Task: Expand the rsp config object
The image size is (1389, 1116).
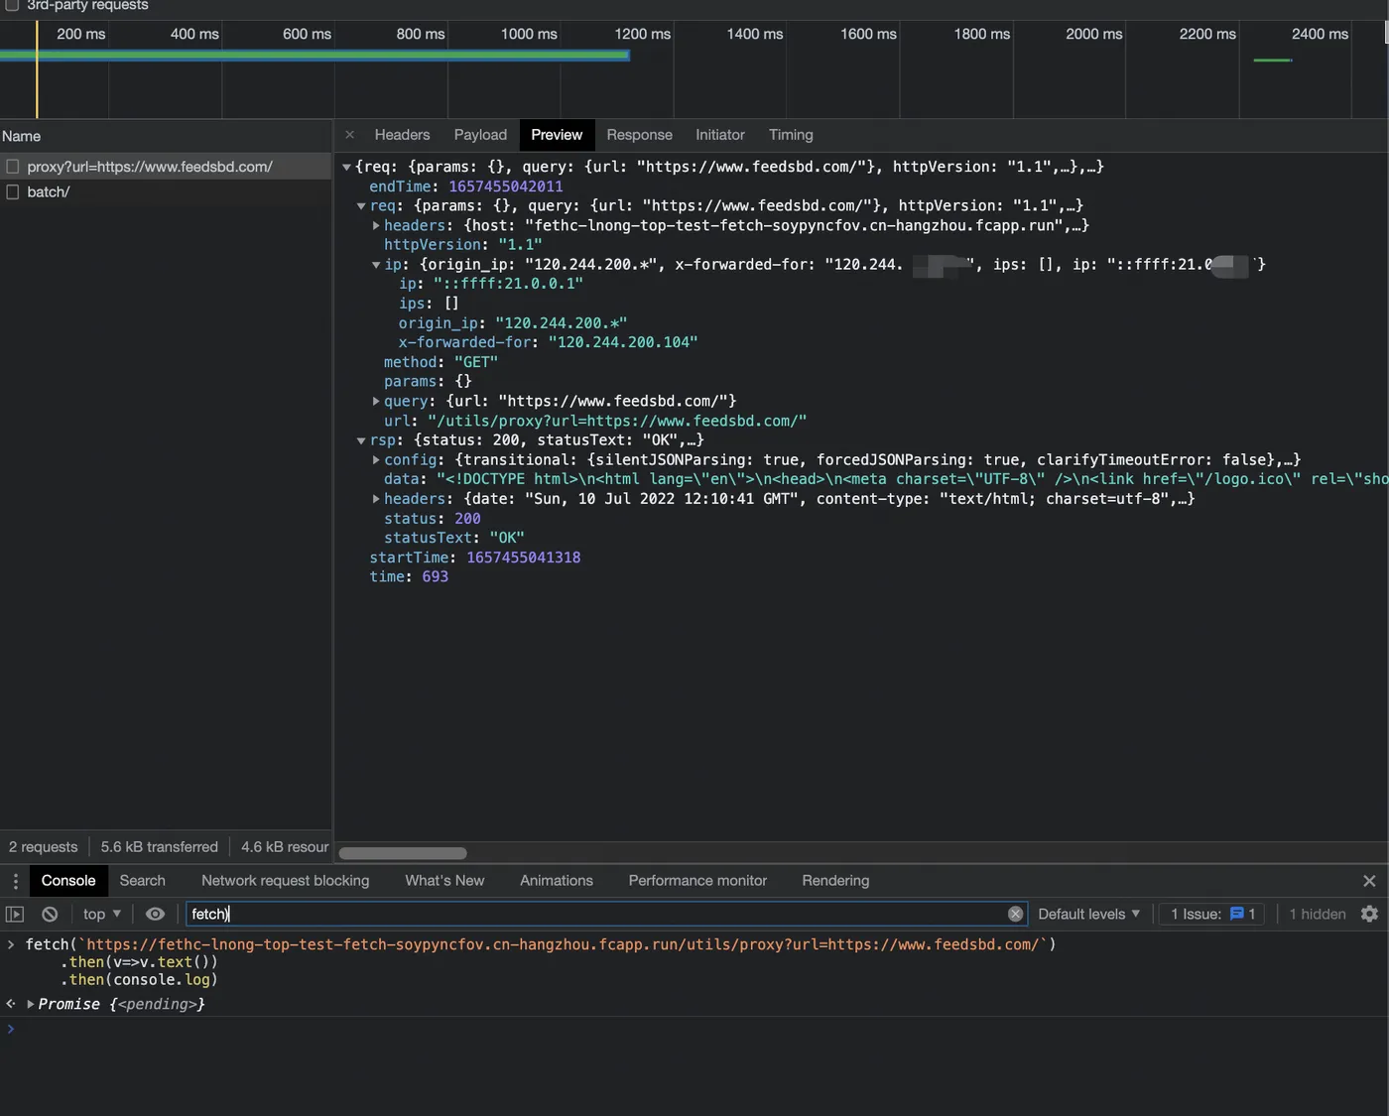Action: (x=376, y=460)
